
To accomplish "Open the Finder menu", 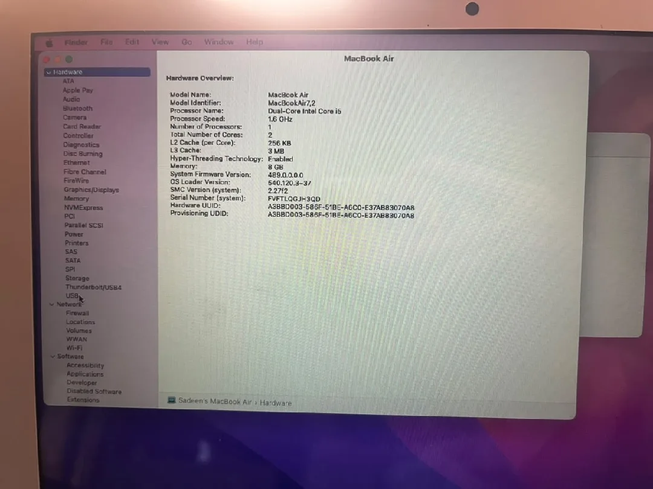I will pyautogui.click(x=76, y=42).
